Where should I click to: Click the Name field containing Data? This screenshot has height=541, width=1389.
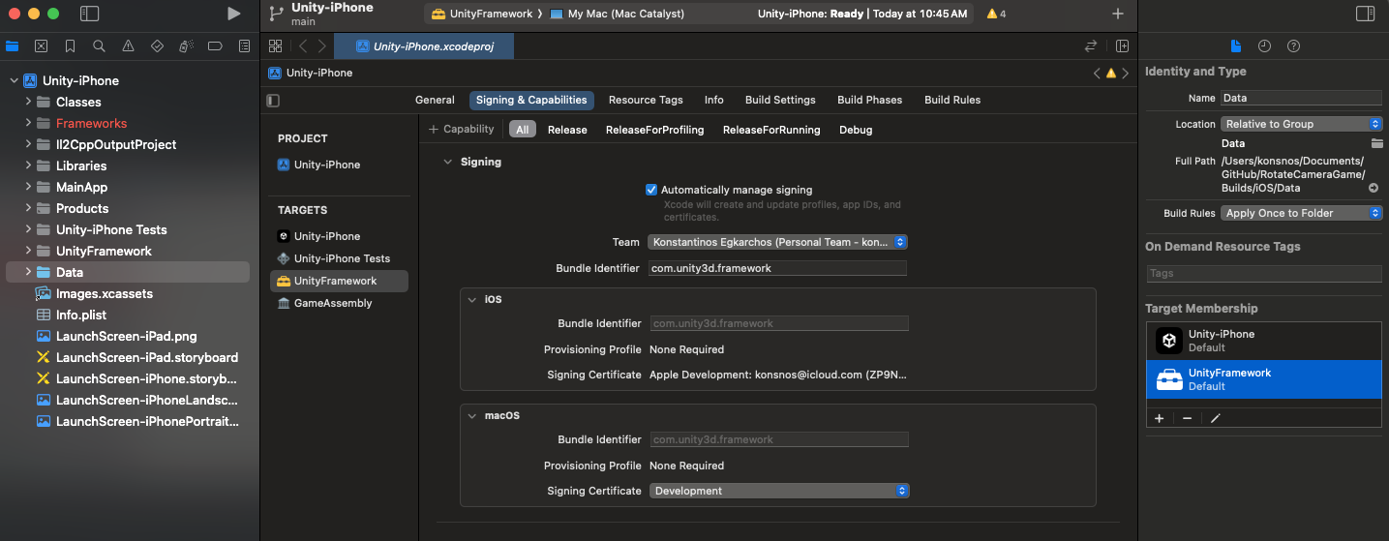[1301, 98]
